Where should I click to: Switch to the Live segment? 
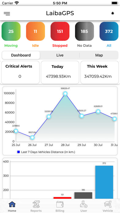click(60, 55)
